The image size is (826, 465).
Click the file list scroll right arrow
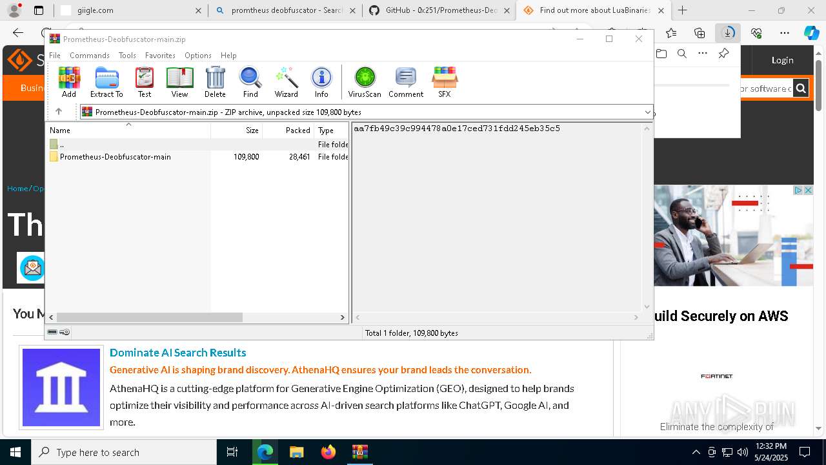click(343, 317)
